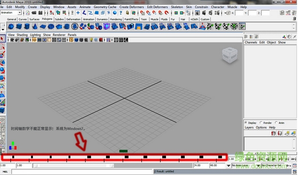Screen dimensions: 298x175
Task: Create a polygon plane from the shelf
Action: pyautogui.click(x=43, y=26)
